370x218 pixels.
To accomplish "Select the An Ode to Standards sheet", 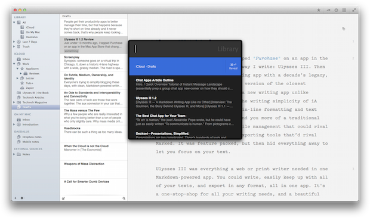I will click(94, 98).
